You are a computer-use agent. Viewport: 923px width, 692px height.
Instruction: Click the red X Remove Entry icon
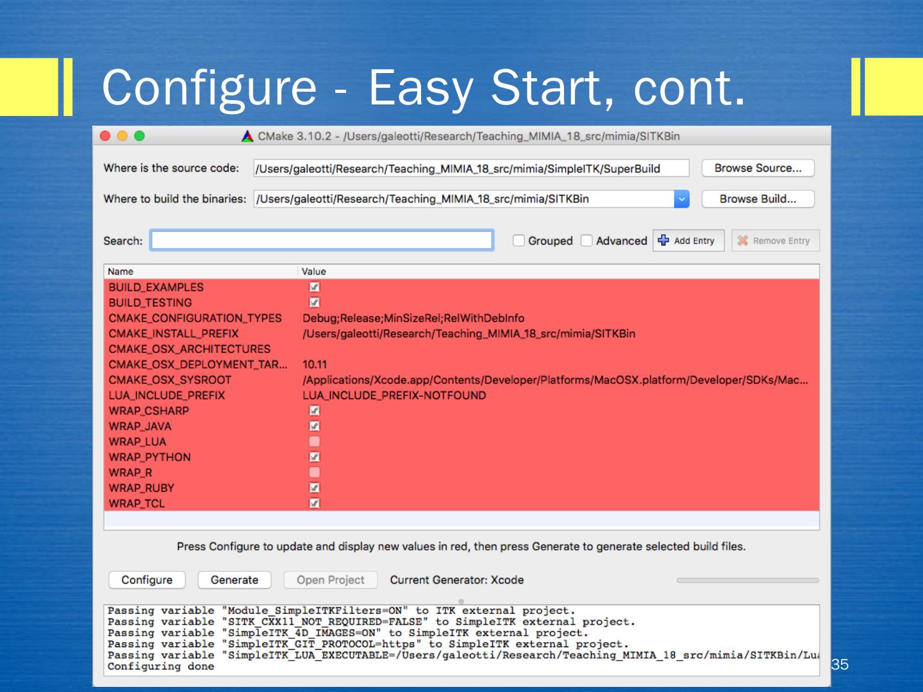(743, 240)
